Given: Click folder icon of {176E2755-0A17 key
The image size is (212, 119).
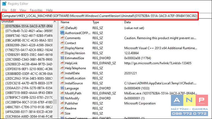Looking at the screenshot, I should point(2,50).
